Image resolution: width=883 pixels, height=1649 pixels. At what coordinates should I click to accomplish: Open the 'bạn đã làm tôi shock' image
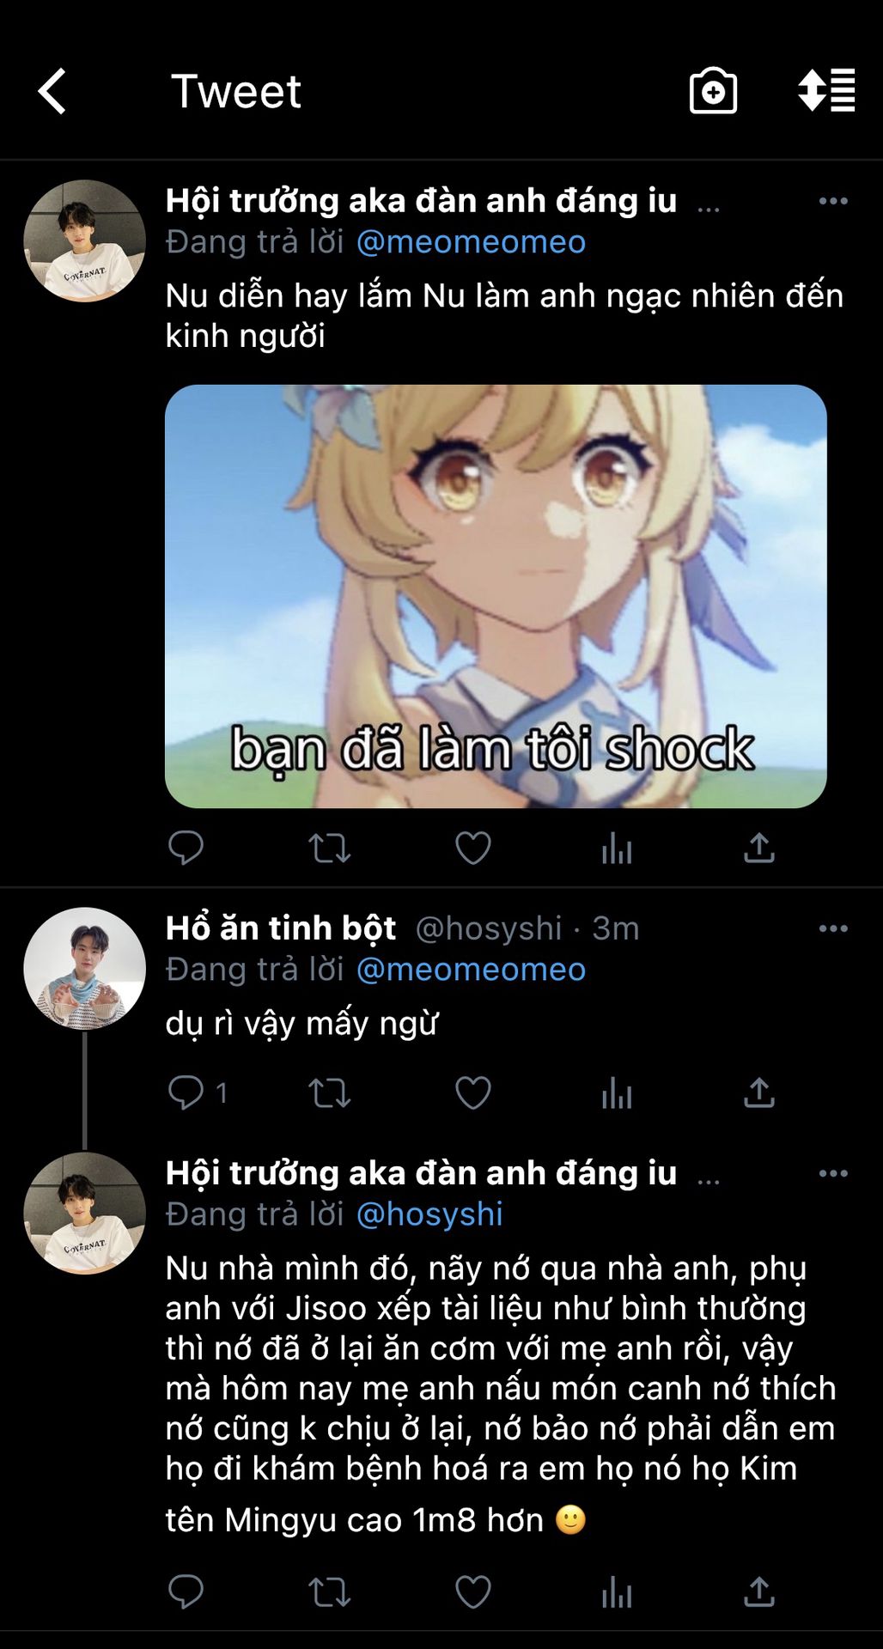coord(496,596)
